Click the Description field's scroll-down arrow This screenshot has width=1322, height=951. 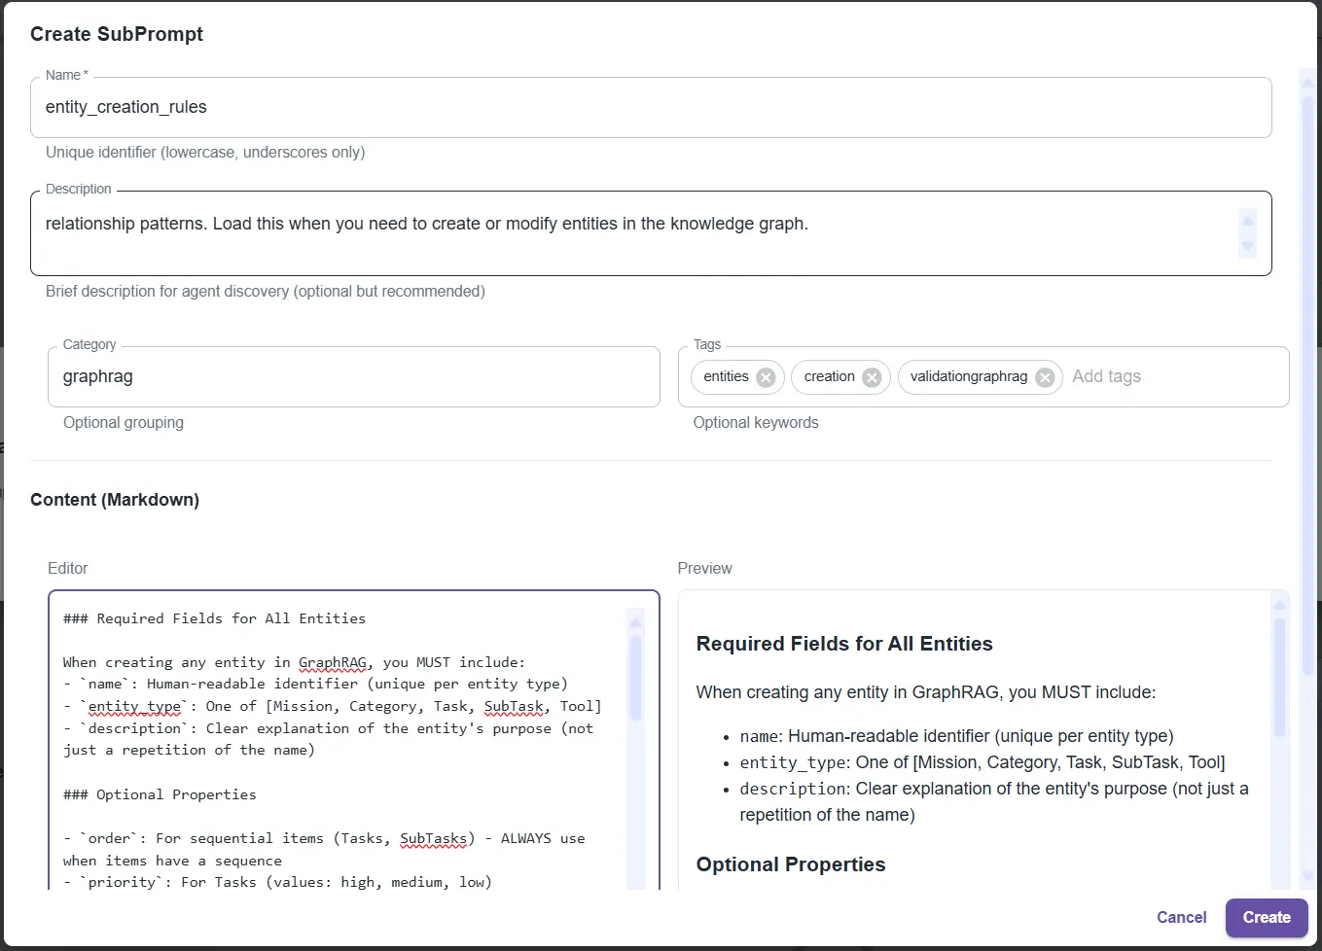tap(1247, 247)
